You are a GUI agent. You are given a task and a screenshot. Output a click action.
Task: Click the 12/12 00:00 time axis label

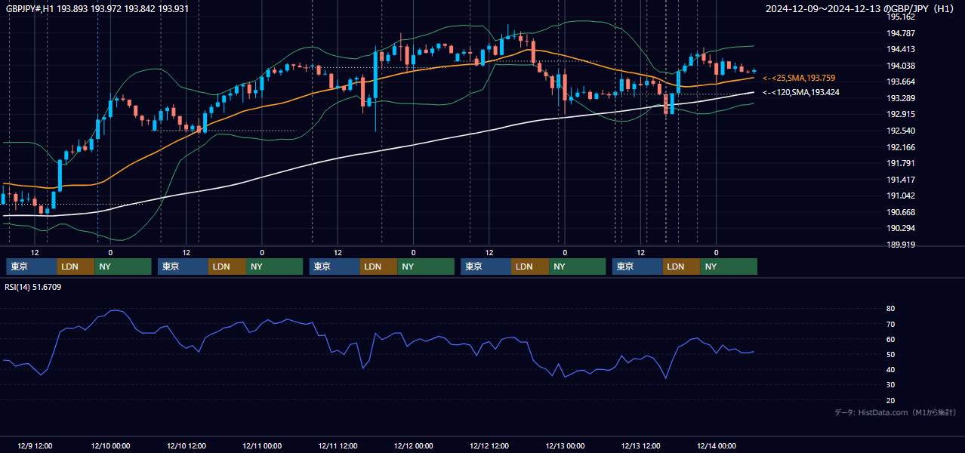[413, 445]
